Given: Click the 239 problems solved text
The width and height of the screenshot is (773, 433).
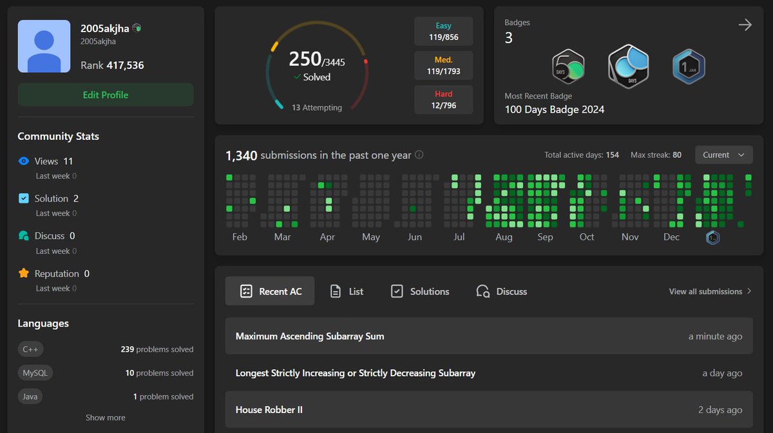Looking at the screenshot, I should coord(157,349).
